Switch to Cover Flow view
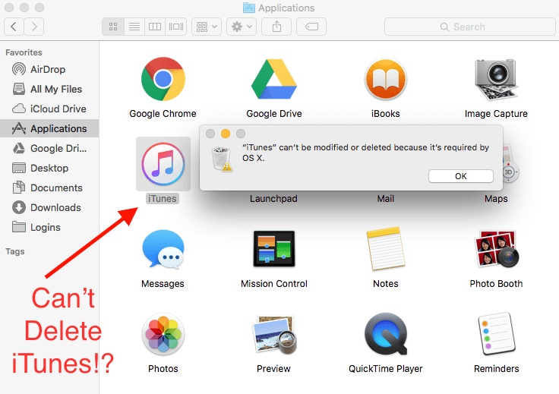 pos(176,27)
